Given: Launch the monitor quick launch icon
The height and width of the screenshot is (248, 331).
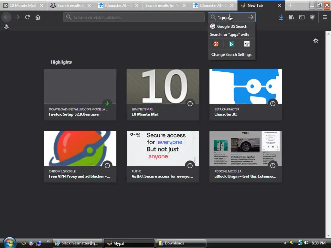Looking at the screenshot, I should click(x=39, y=243).
